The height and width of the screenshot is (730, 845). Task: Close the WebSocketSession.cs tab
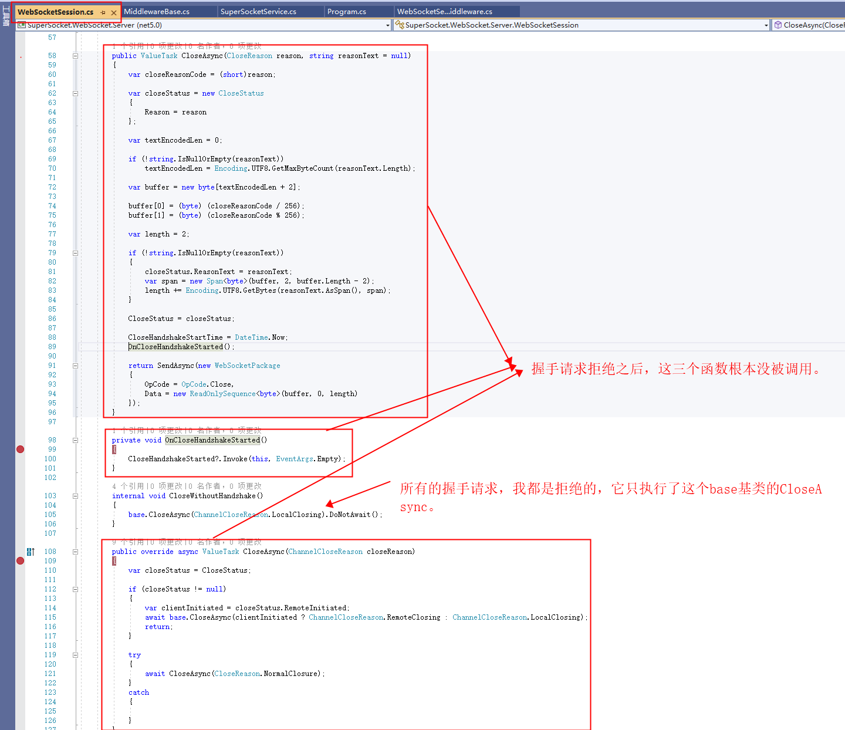114,11
